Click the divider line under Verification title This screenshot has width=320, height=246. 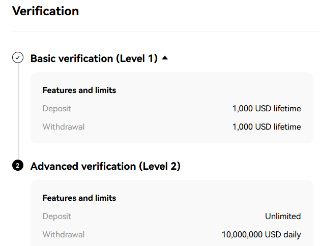click(166, 31)
